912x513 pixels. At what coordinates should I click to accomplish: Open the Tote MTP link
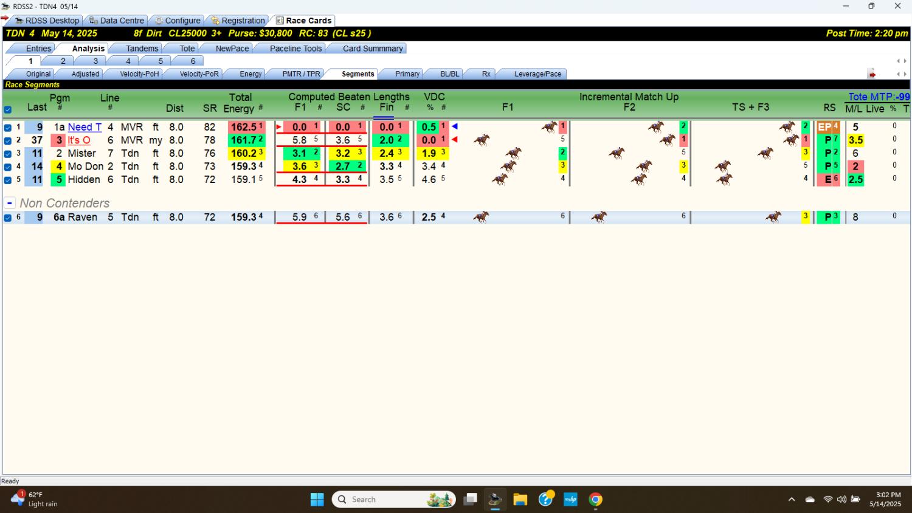point(879,97)
